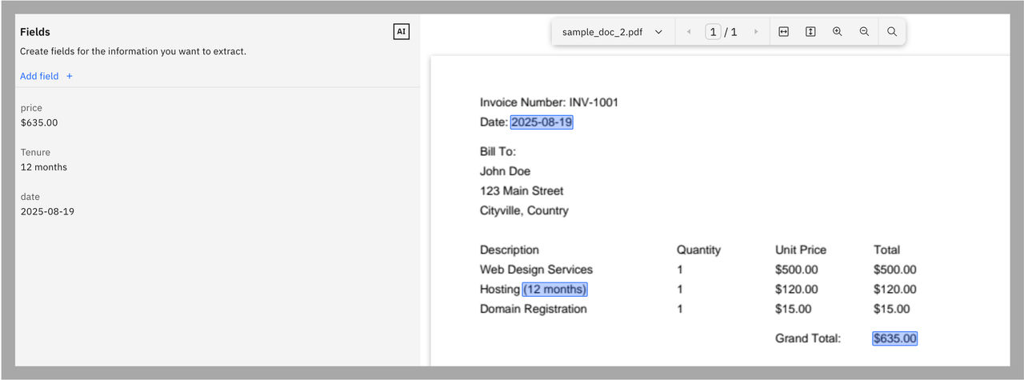Click 123 Main Street address line

pyautogui.click(x=522, y=190)
